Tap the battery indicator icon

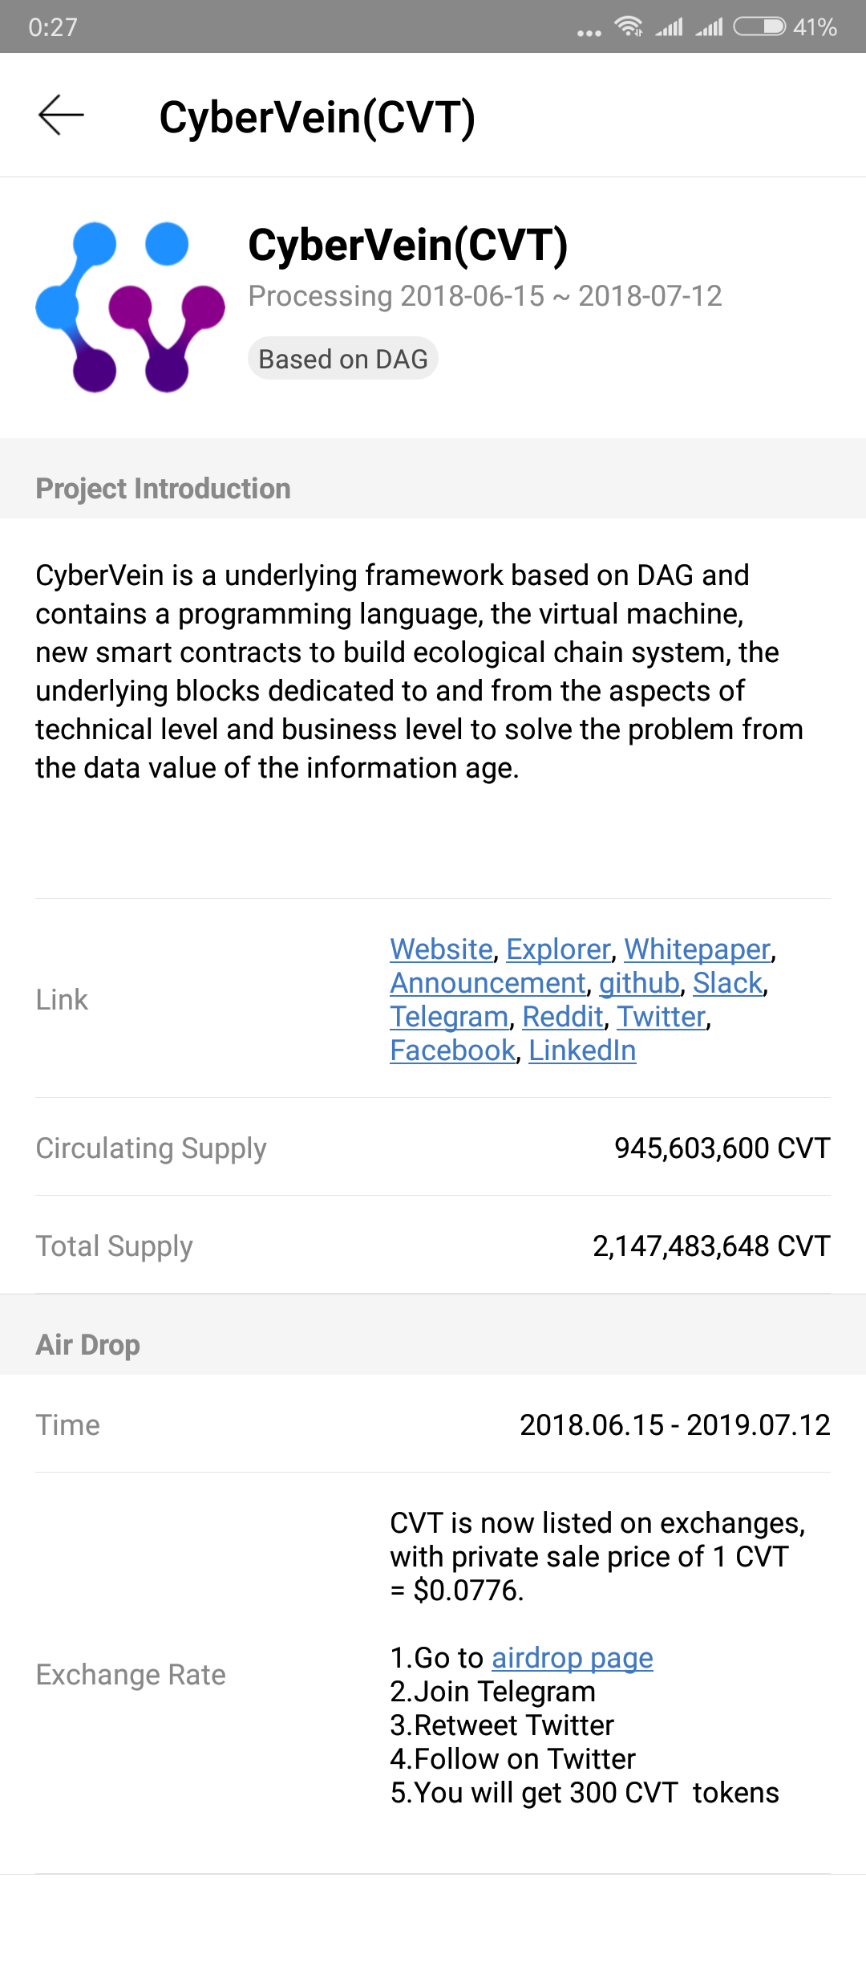[760, 26]
